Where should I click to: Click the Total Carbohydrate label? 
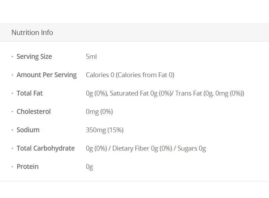point(46,148)
